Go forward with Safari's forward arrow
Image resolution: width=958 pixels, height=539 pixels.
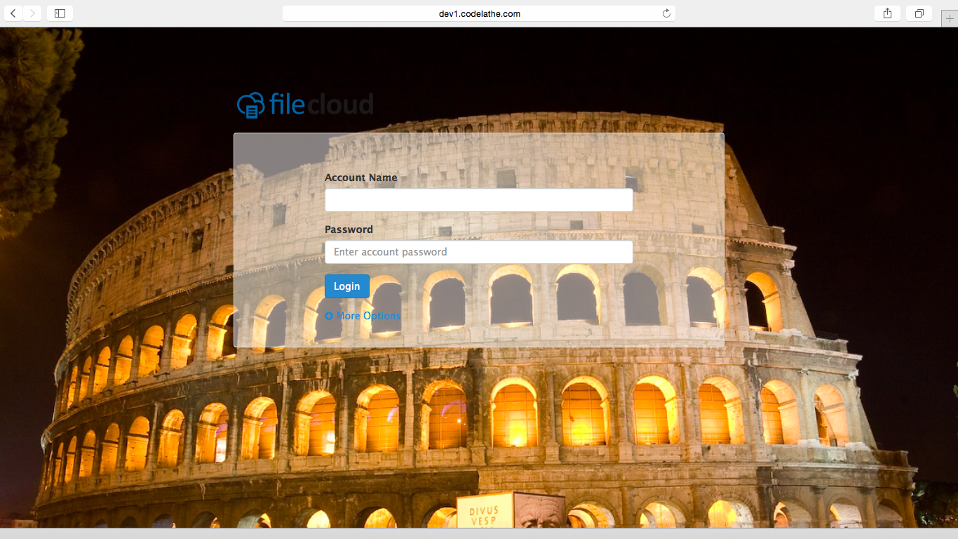coord(32,13)
